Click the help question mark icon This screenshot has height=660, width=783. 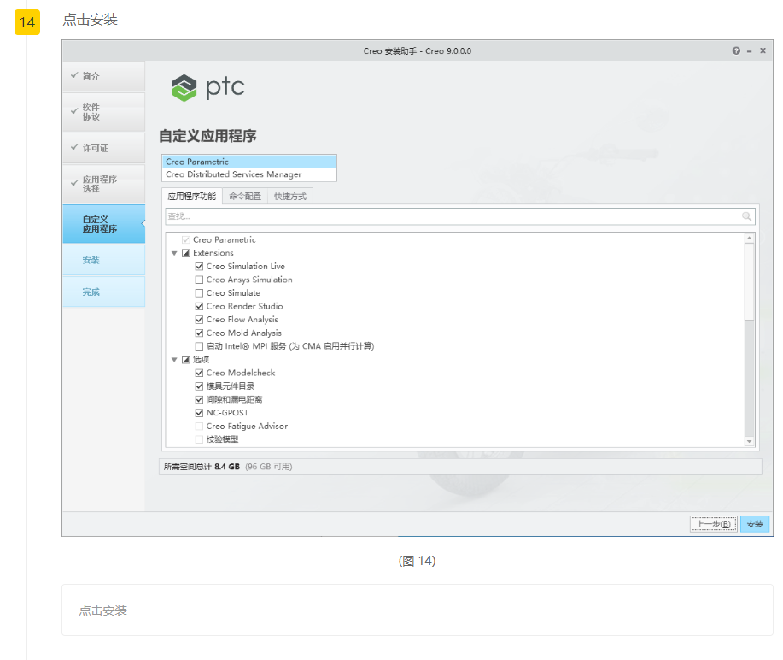[736, 51]
